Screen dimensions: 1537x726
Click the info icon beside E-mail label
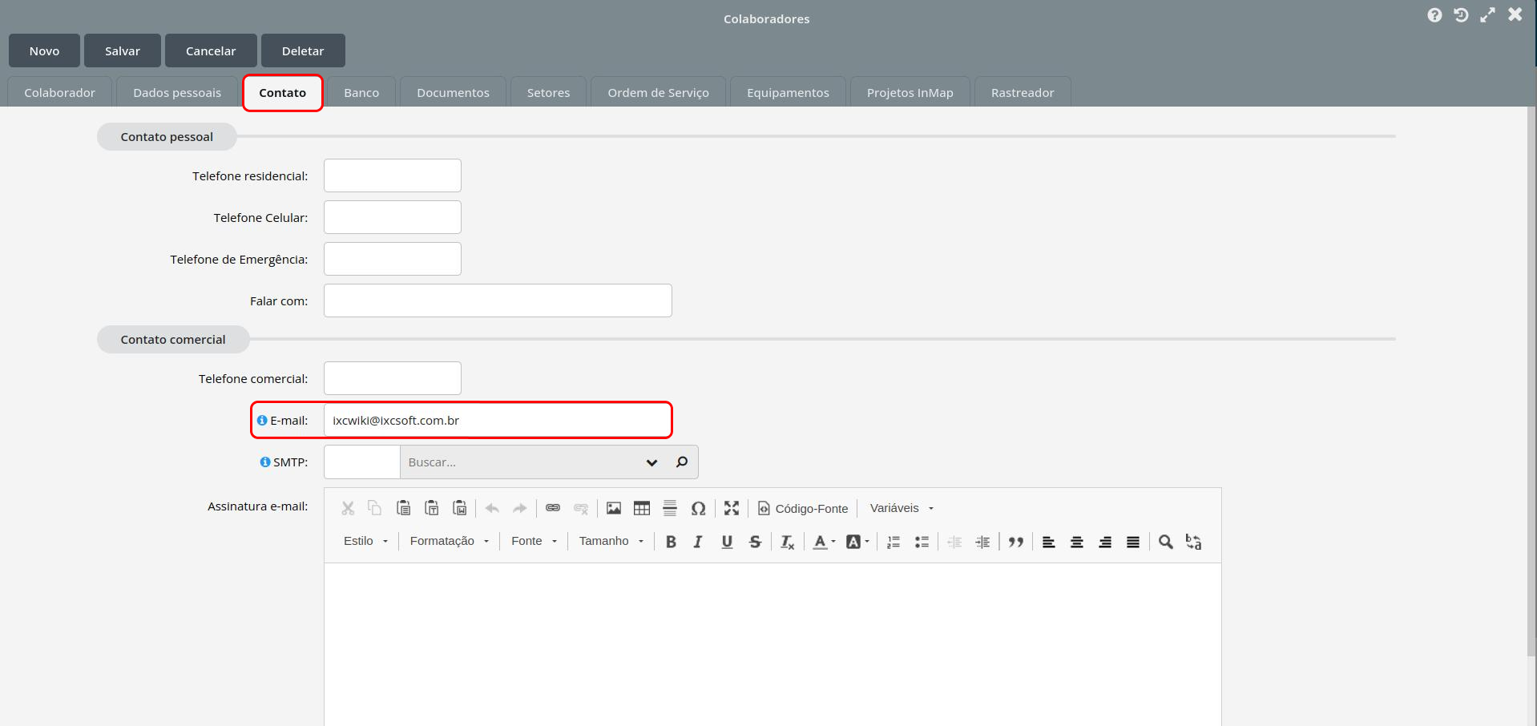pos(262,420)
